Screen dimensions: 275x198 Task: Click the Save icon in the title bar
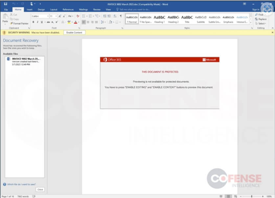coord(6,4)
